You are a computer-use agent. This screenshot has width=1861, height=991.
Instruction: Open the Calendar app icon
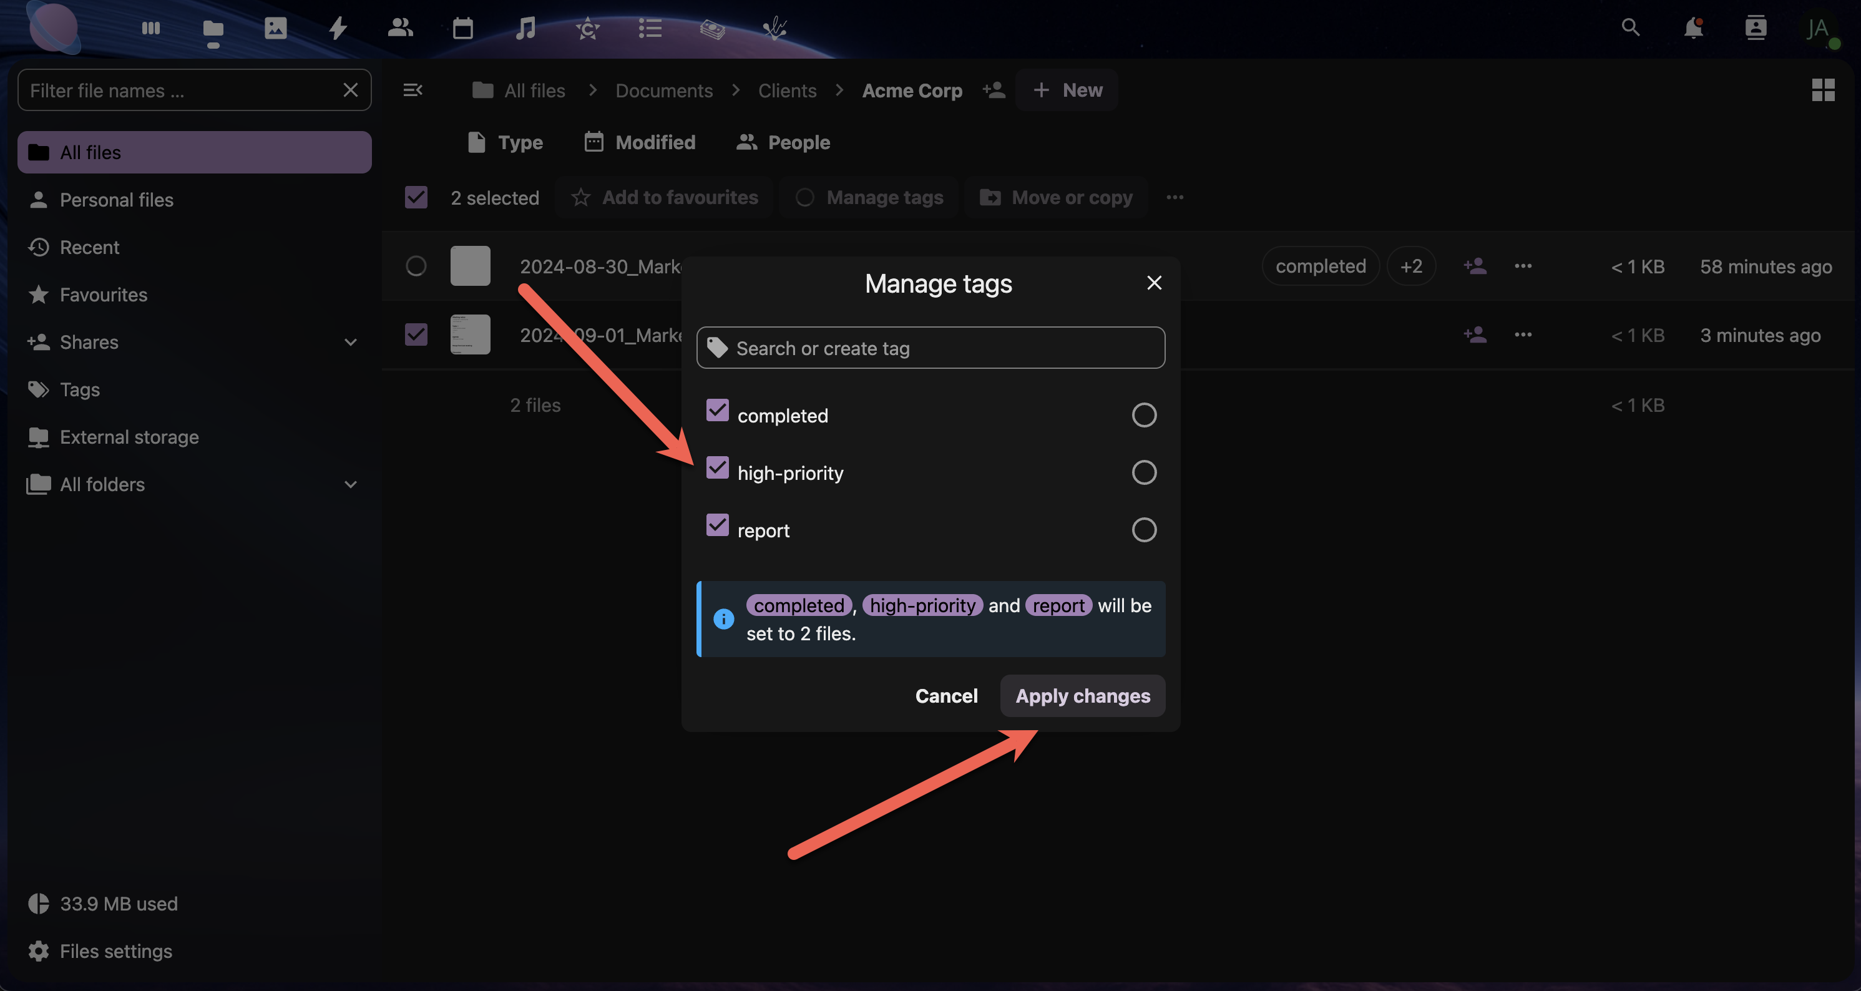[462, 29]
